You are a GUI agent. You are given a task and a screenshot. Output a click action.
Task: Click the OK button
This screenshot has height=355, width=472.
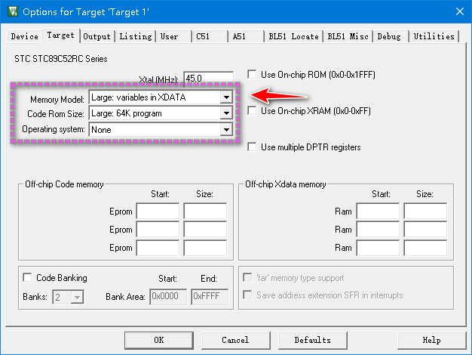pyautogui.click(x=159, y=340)
